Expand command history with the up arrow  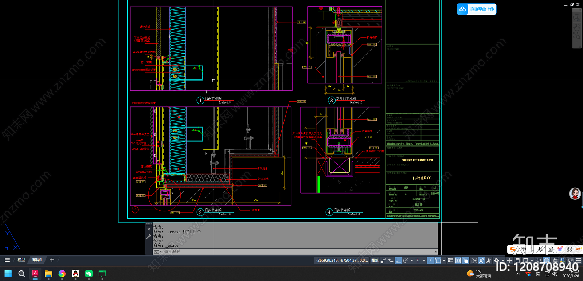coord(436,251)
